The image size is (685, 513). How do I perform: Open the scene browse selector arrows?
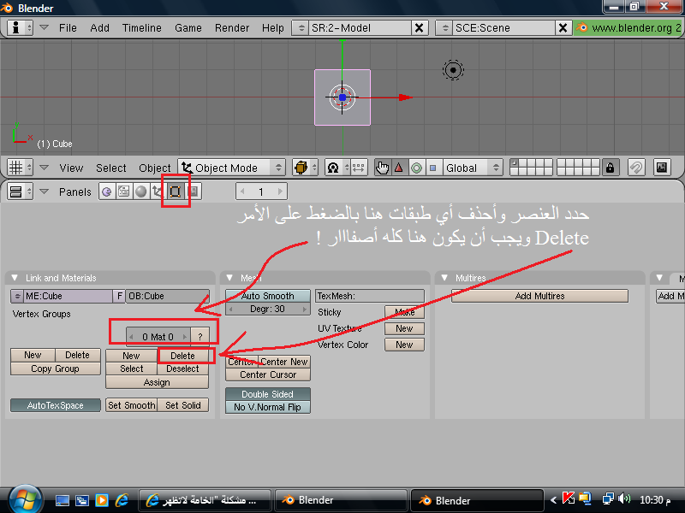click(x=444, y=28)
